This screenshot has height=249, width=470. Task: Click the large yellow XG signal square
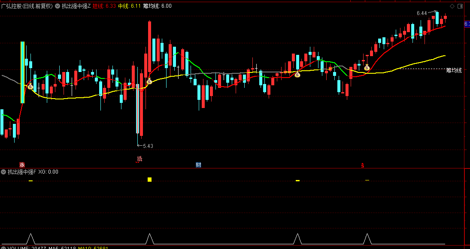click(149, 180)
